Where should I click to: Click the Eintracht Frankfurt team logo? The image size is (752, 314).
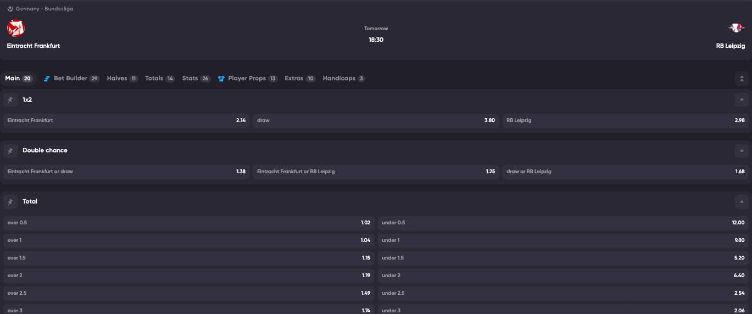point(16,28)
